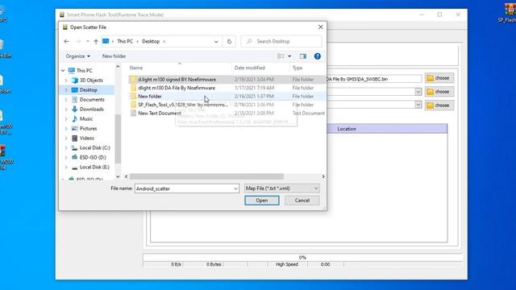Open last row dropdown in Flash Tool
The height and width of the screenshot is (290, 516).
pyautogui.click(x=418, y=105)
